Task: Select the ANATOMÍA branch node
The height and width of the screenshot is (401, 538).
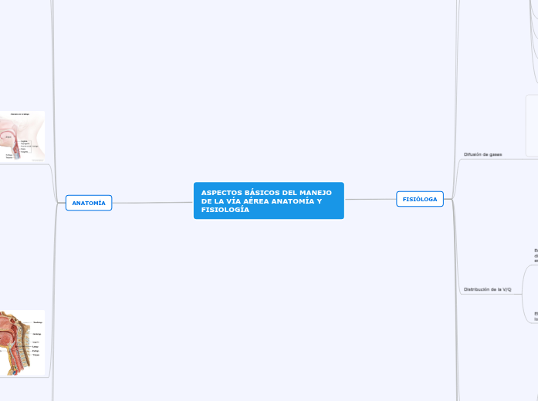Action: coord(89,203)
